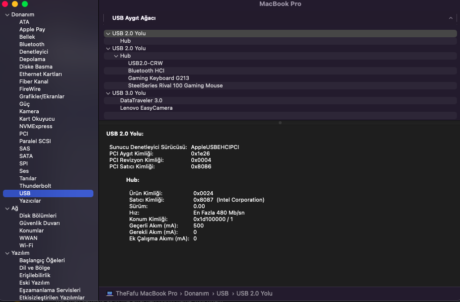Select Bluetooth HCI in the USB tree
This screenshot has height=302, width=460.
coord(146,71)
